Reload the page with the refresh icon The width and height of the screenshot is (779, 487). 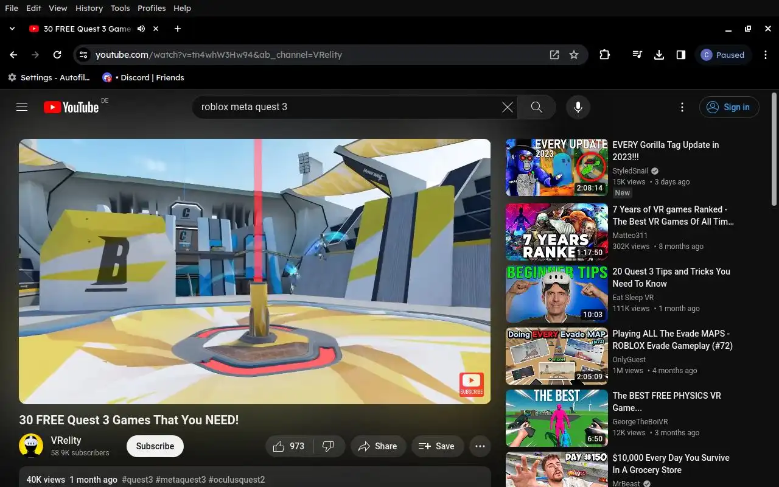tap(57, 55)
